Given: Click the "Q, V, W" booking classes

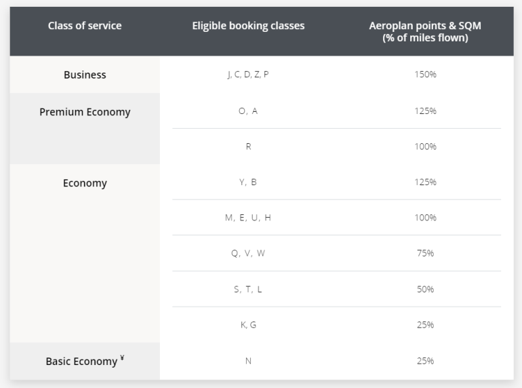Looking at the screenshot, I should pos(248,253).
